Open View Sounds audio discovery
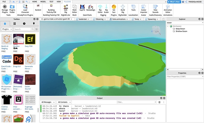The image size is (204, 127). coord(155,9)
